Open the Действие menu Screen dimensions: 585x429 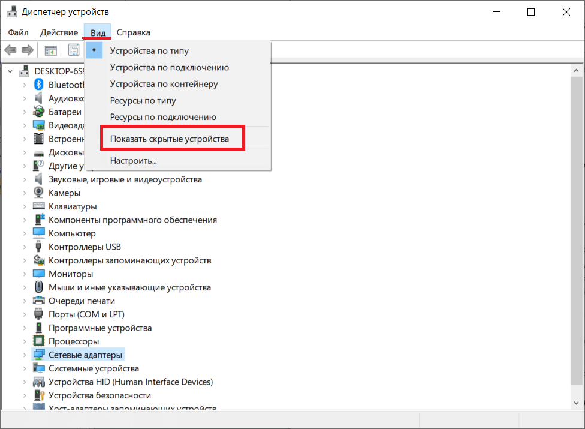click(x=59, y=32)
